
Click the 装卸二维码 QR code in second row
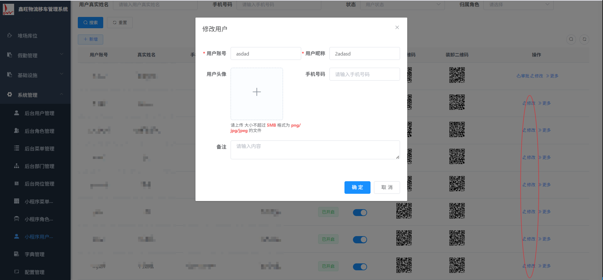point(457,102)
